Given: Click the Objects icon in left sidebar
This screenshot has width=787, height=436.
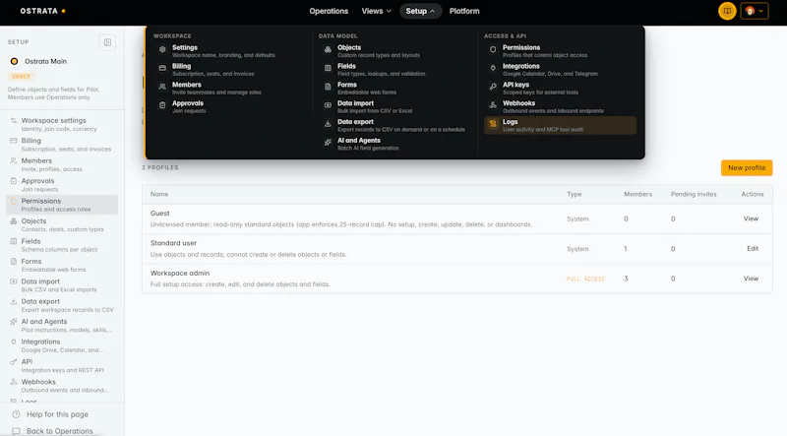Looking at the screenshot, I should [x=14, y=221].
